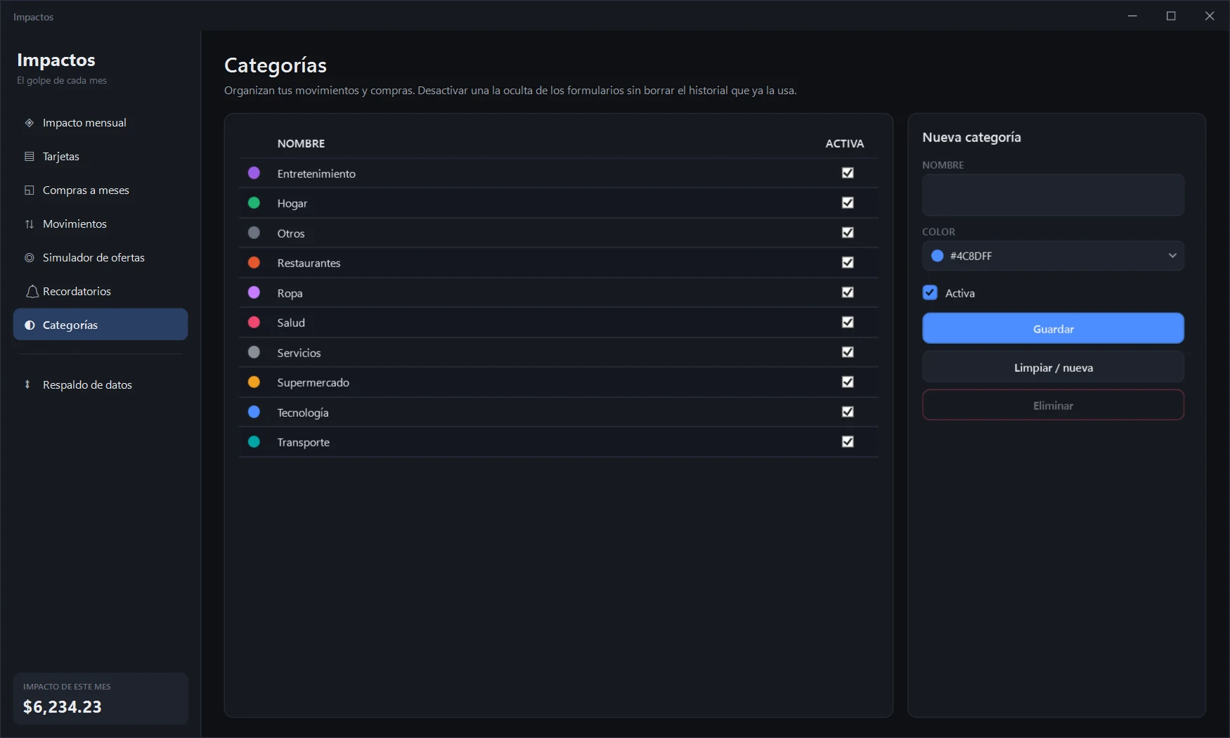1230x738 pixels.
Task: Click the green Hogar color dot
Action: [254, 202]
